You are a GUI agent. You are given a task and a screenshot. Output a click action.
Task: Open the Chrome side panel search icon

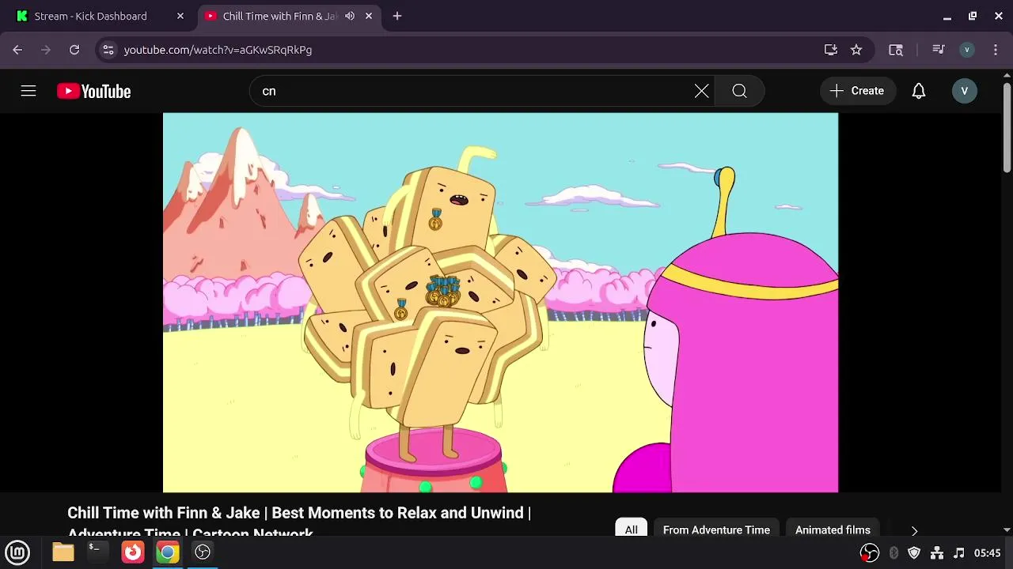[x=896, y=50]
